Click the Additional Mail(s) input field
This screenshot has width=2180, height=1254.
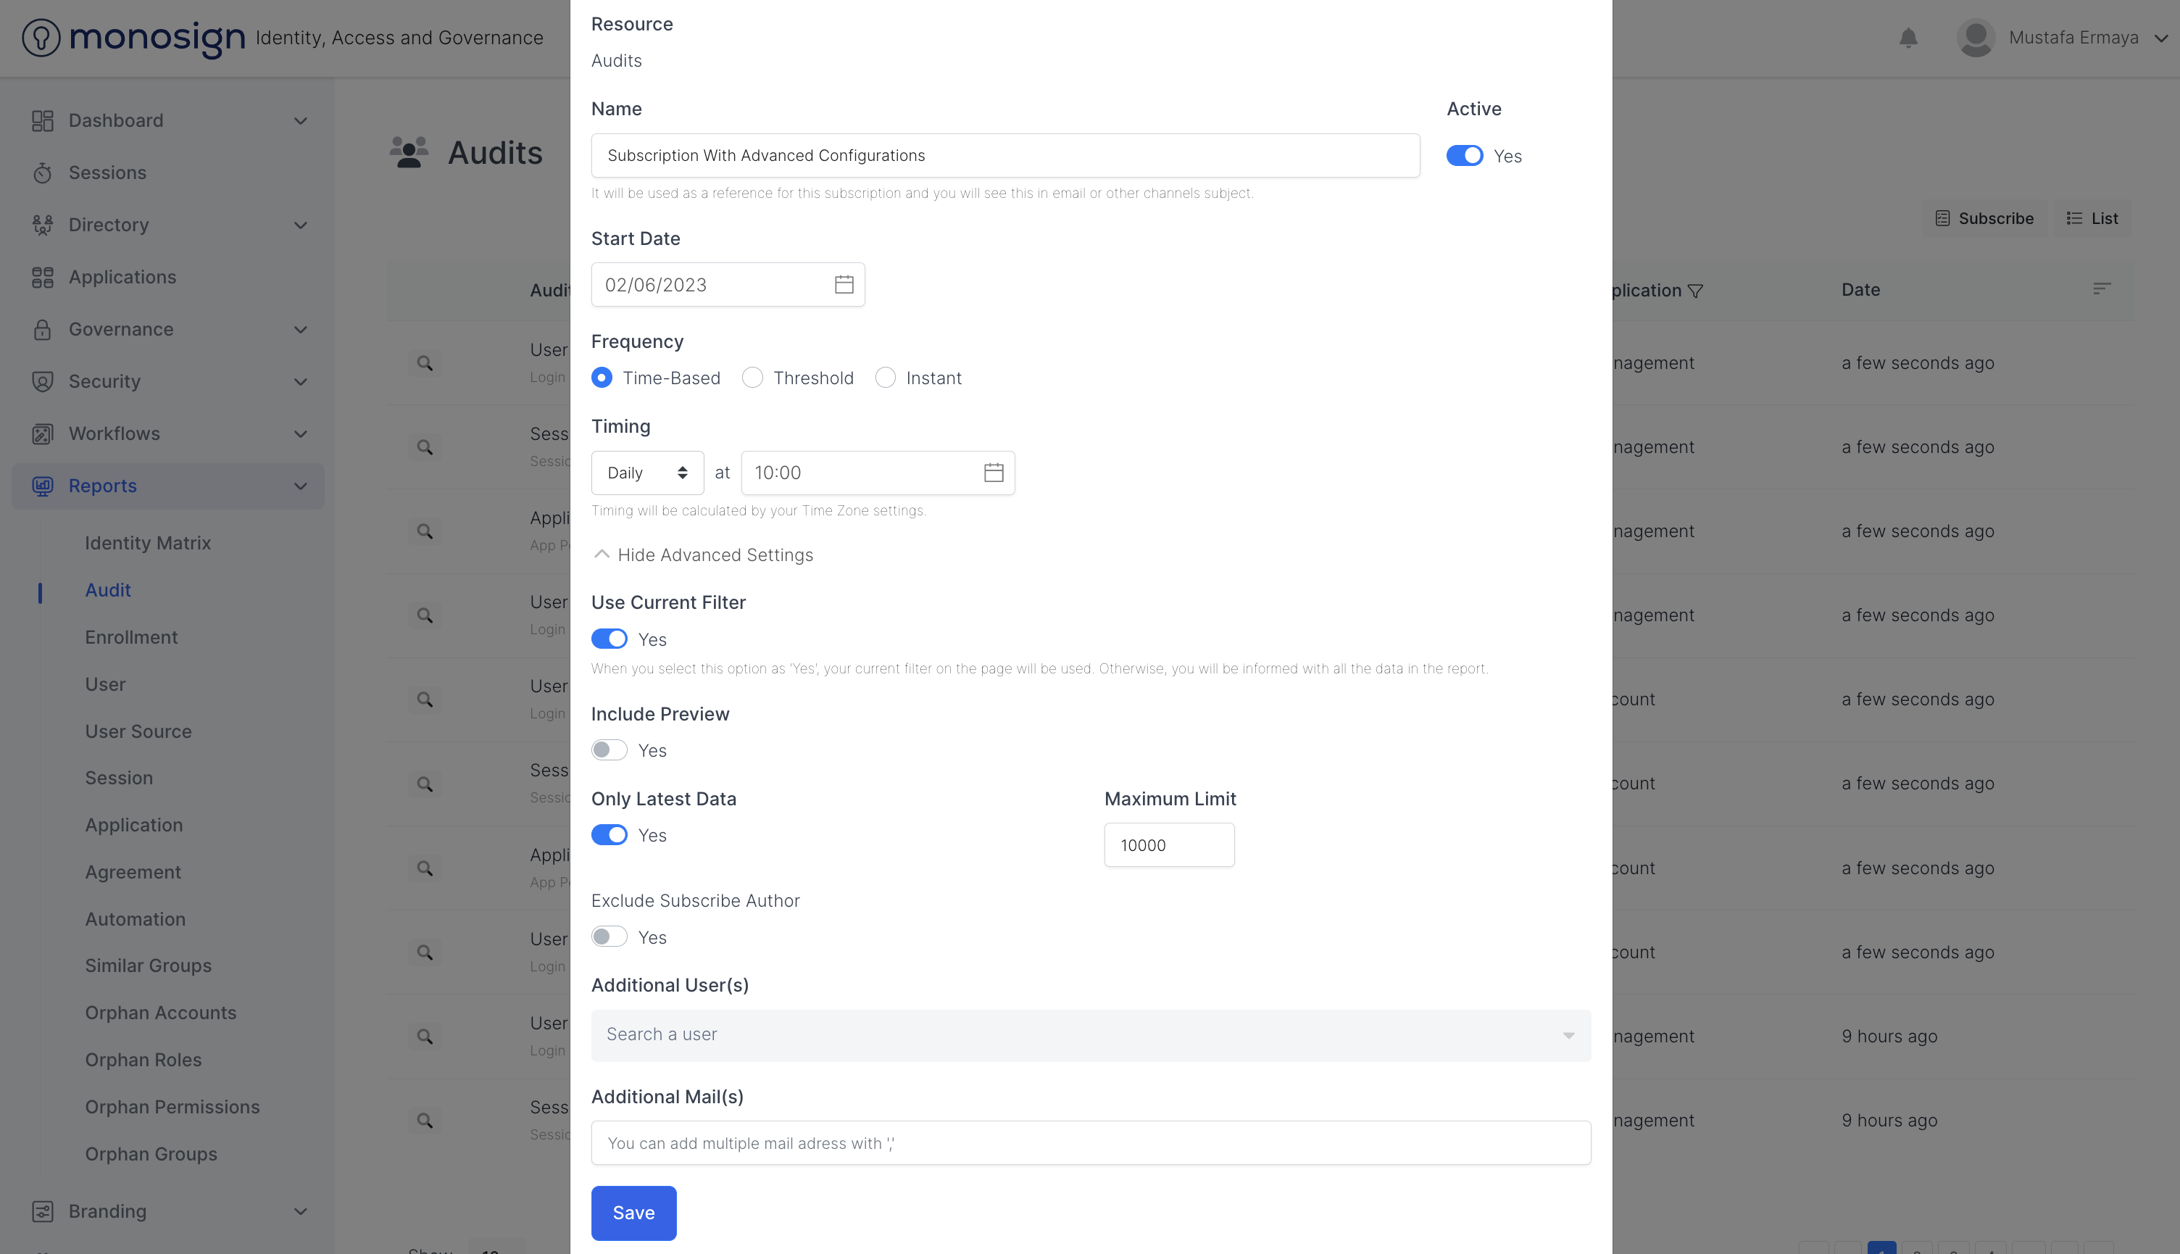[1090, 1143]
